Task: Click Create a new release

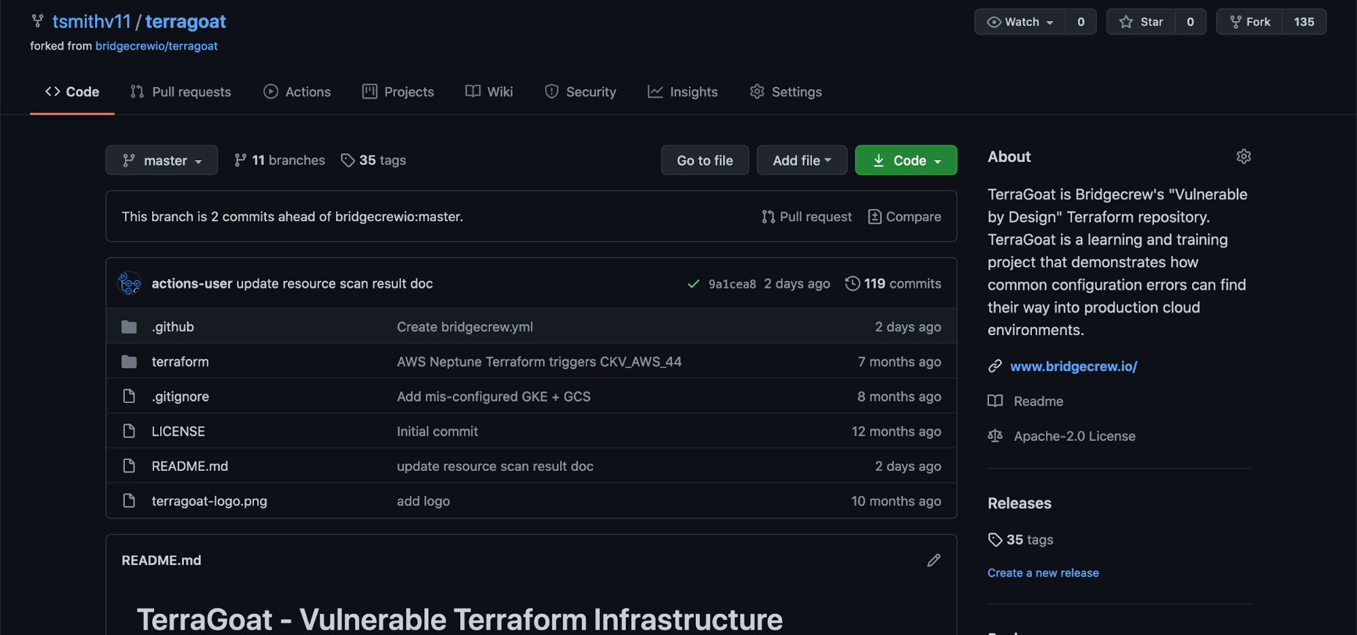Action: point(1043,573)
